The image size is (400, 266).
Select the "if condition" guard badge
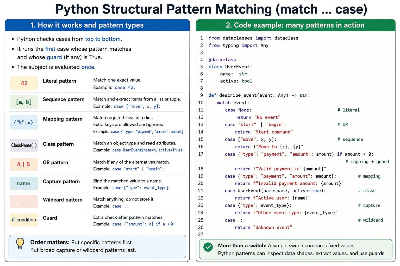pyautogui.click(x=24, y=220)
